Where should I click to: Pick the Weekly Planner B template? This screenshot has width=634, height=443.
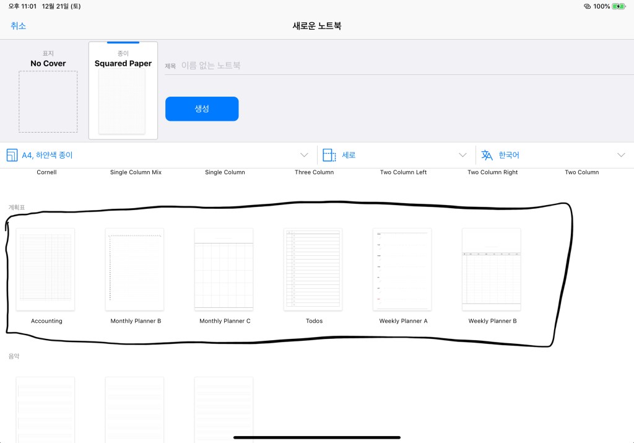[492, 270]
